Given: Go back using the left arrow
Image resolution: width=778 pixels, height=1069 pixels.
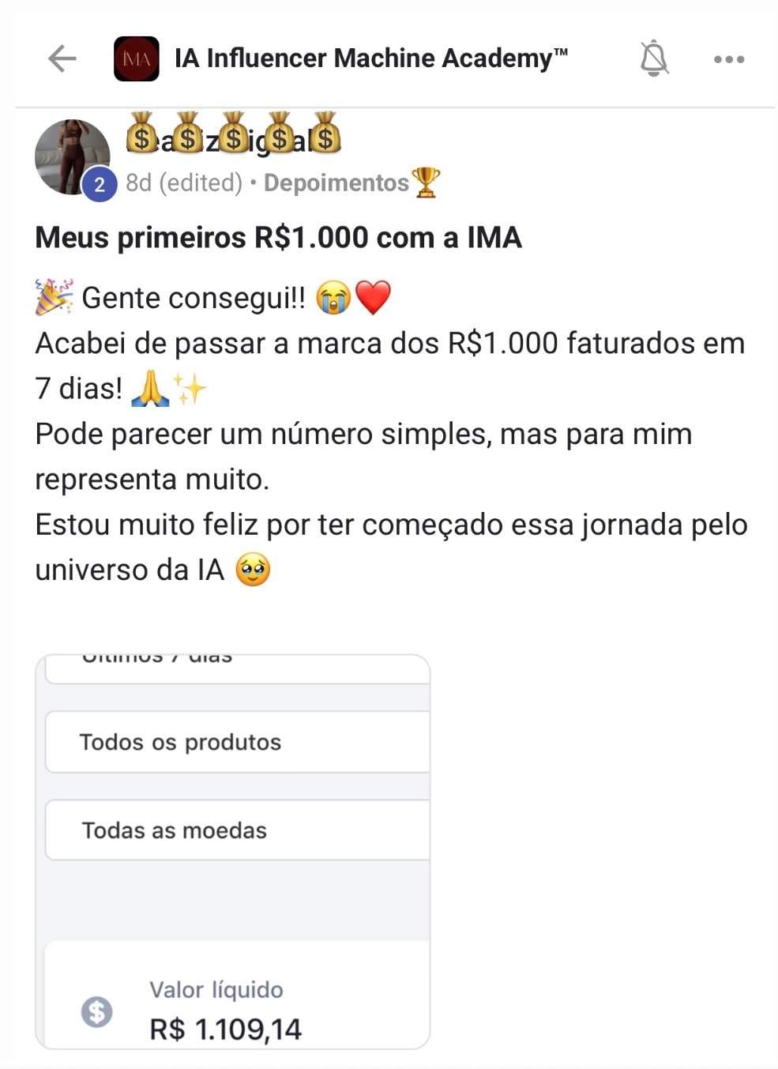Looking at the screenshot, I should coord(62,58).
